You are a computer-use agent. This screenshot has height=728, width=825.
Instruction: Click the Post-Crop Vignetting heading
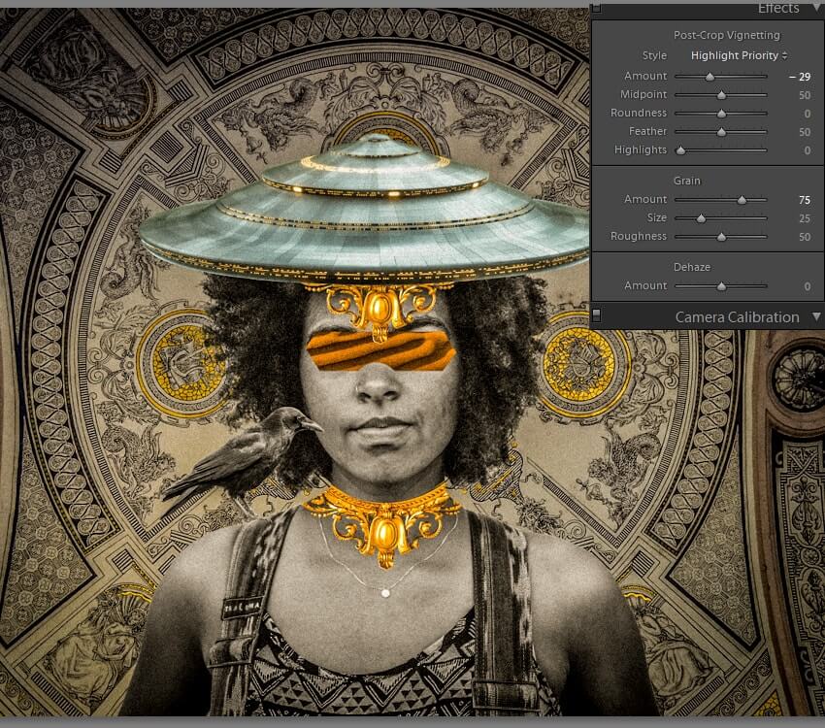pyautogui.click(x=727, y=35)
